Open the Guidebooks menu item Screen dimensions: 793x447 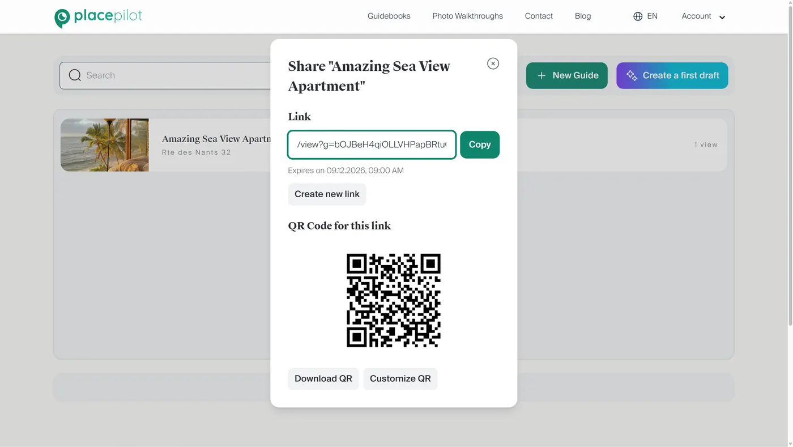(x=389, y=16)
